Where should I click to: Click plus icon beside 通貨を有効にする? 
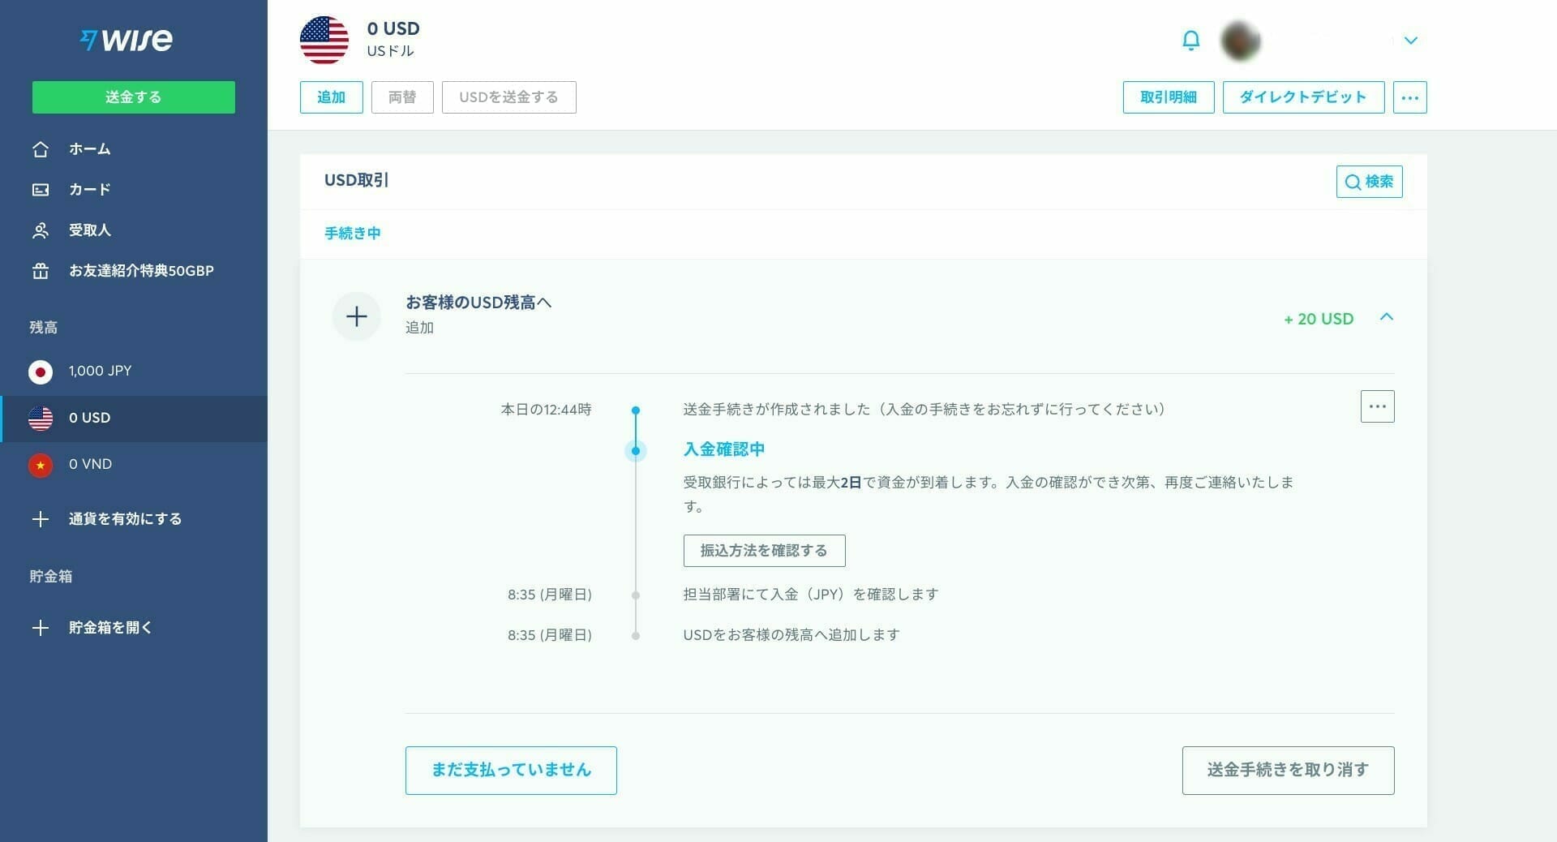pyautogui.click(x=41, y=519)
